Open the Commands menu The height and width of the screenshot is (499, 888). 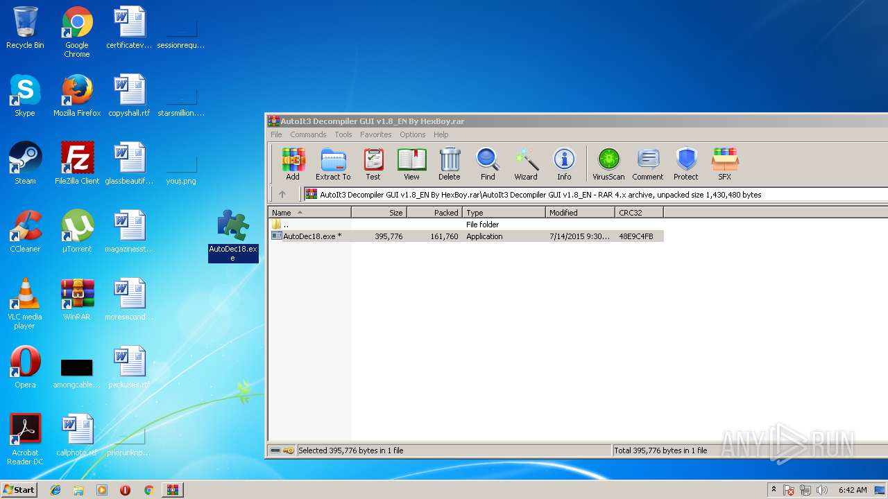coord(308,134)
